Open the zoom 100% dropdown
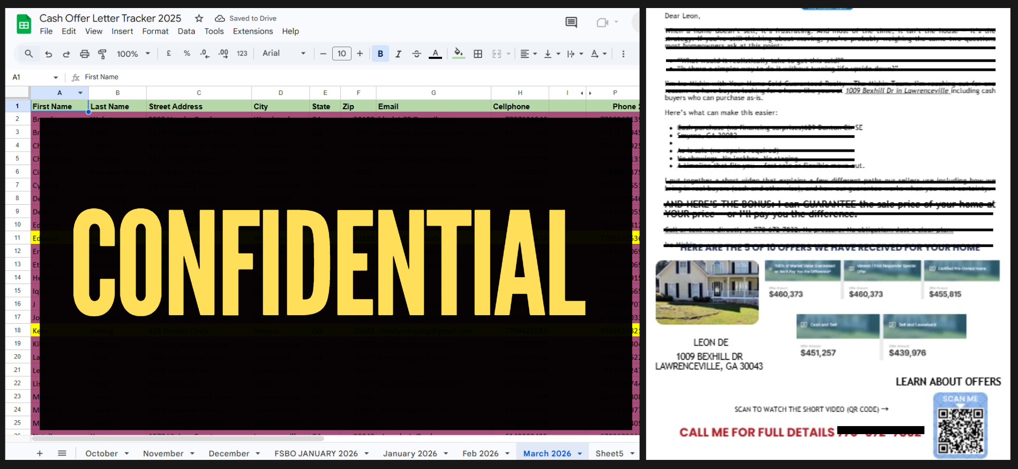 click(x=133, y=54)
